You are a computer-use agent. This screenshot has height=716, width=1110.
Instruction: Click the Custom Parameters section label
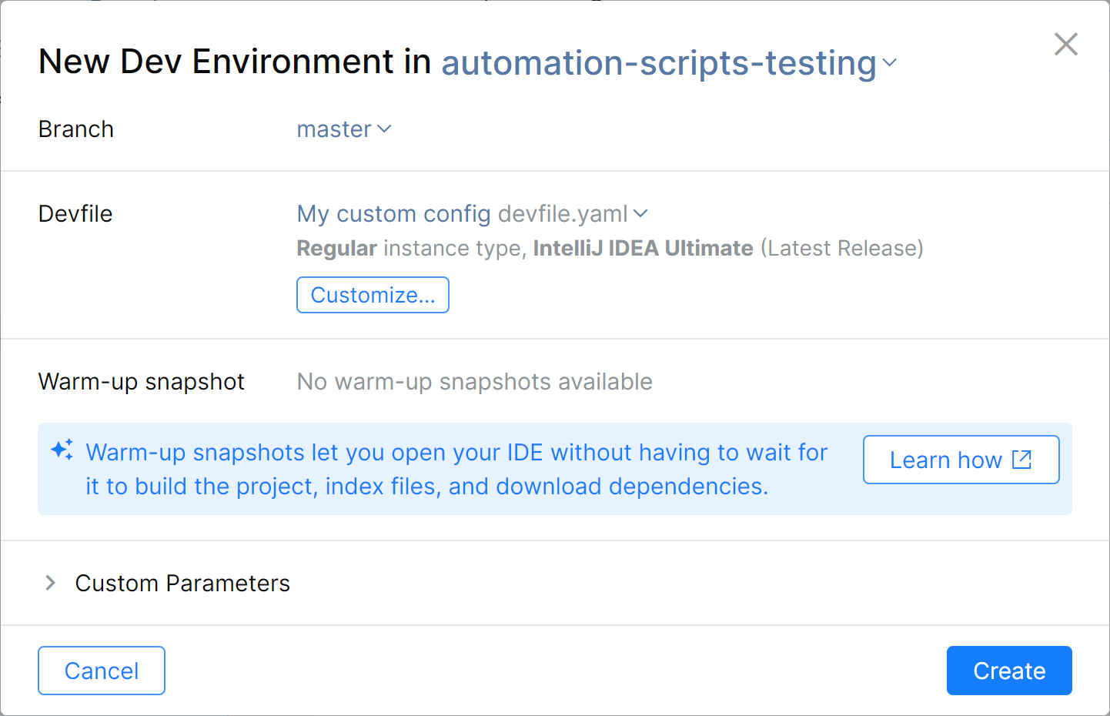182,584
